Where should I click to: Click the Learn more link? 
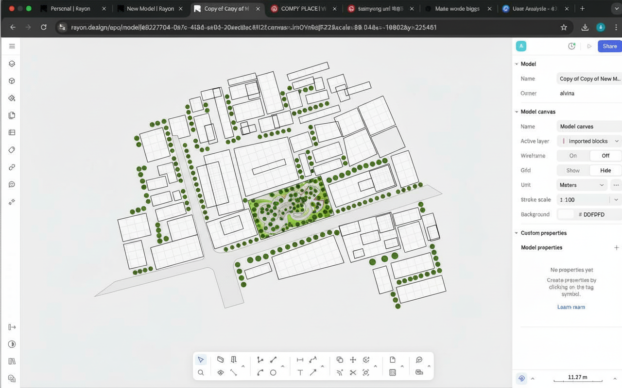571,307
